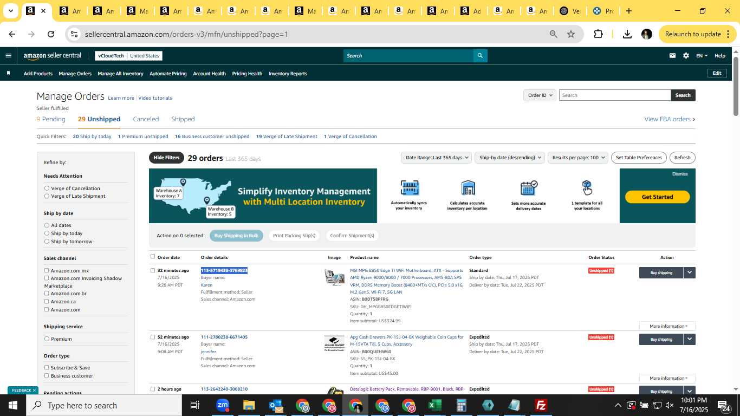Image resolution: width=740 pixels, height=416 pixels.
Task: Click the magnifier search button in header
Action: [x=479, y=56]
